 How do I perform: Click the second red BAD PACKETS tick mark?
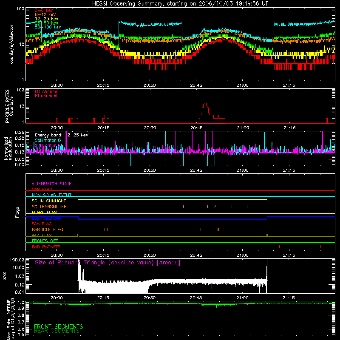(x=321, y=246)
